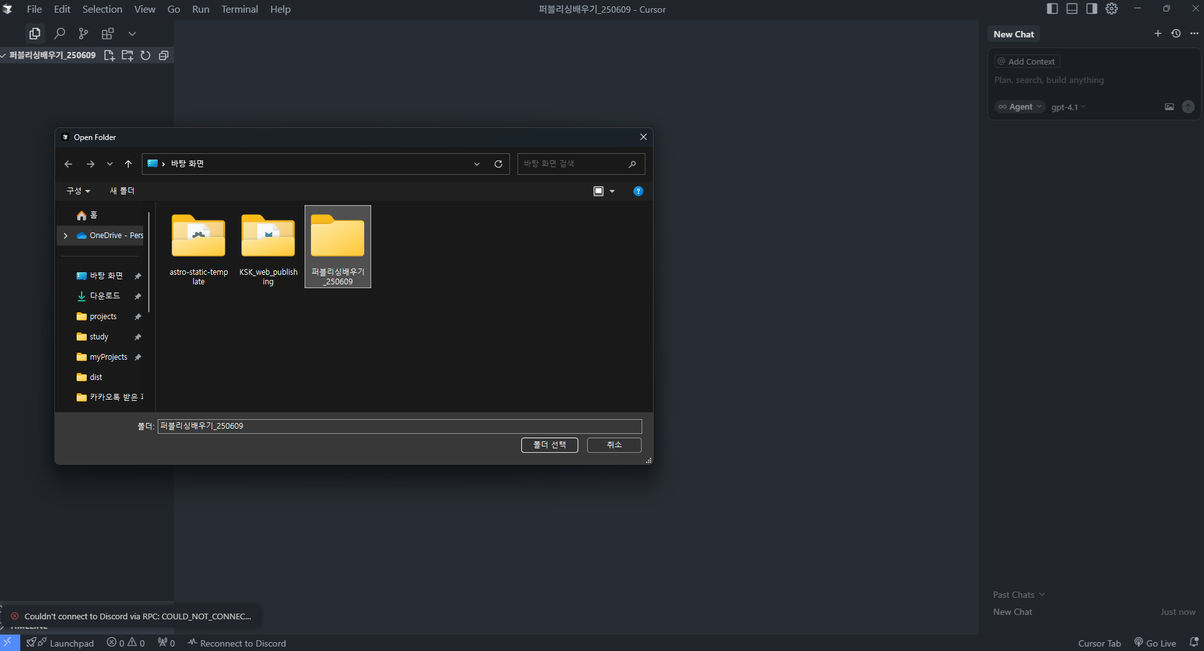Click the 폴더 선택 button

click(x=549, y=445)
